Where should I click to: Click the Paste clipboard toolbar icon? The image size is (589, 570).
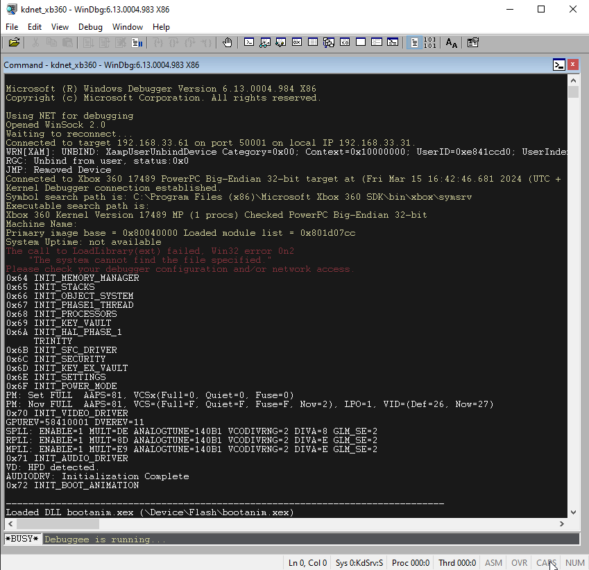tap(67, 42)
